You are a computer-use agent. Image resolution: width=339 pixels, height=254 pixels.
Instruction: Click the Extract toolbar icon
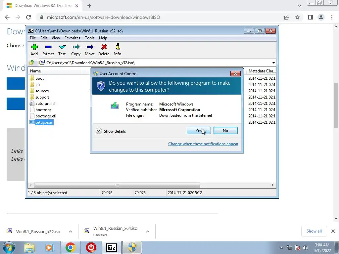(x=48, y=50)
